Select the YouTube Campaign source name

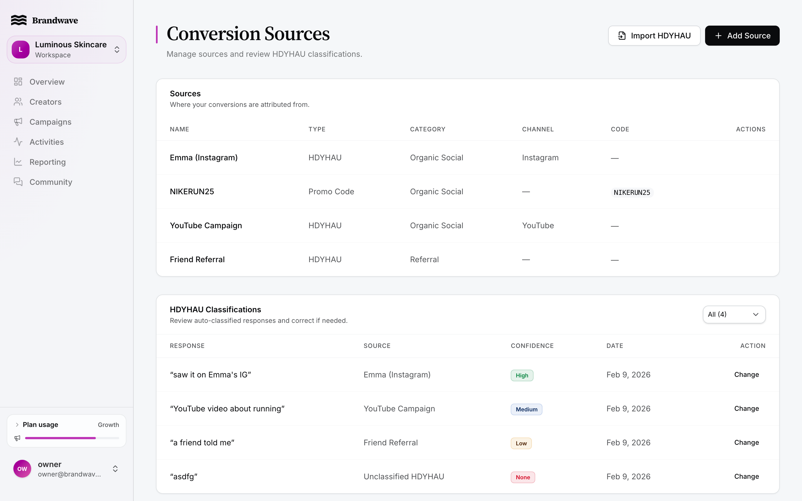click(206, 226)
